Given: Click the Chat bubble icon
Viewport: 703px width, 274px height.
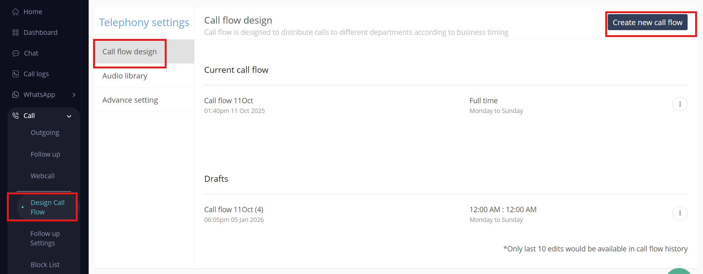Looking at the screenshot, I should (16, 53).
